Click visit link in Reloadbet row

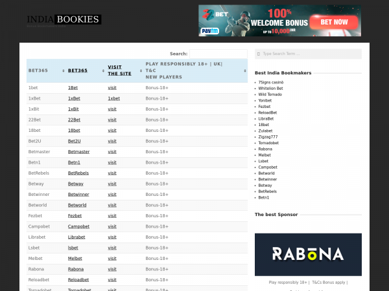112,279
